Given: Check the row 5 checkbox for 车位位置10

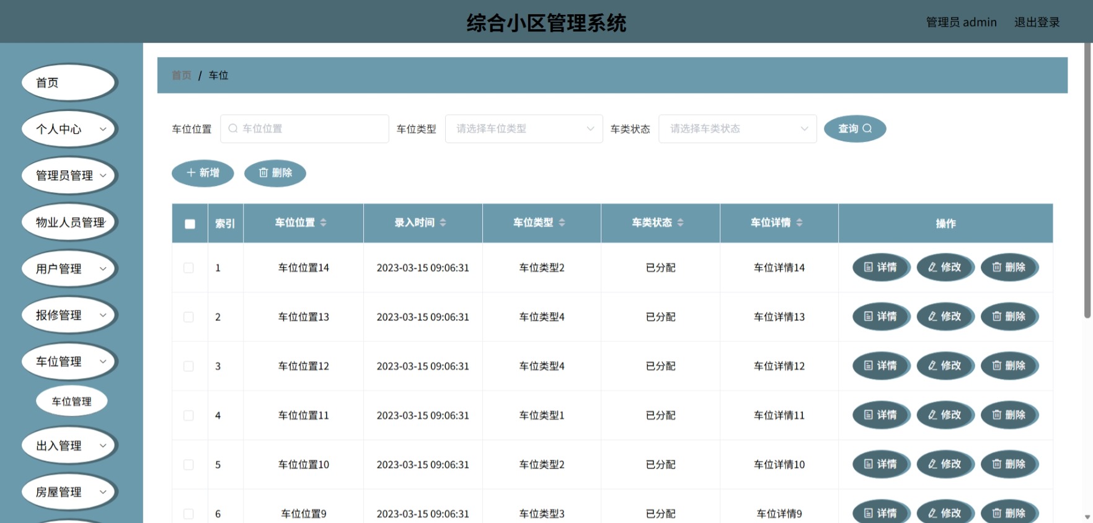Looking at the screenshot, I should [188, 464].
